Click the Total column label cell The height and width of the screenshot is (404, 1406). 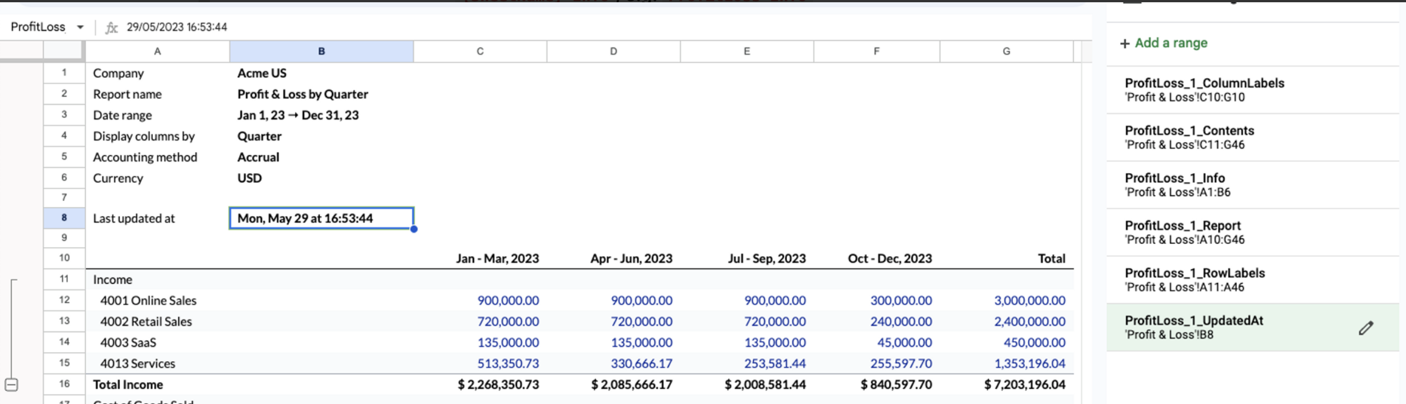pyautogui.click(x=1007, y=258)
